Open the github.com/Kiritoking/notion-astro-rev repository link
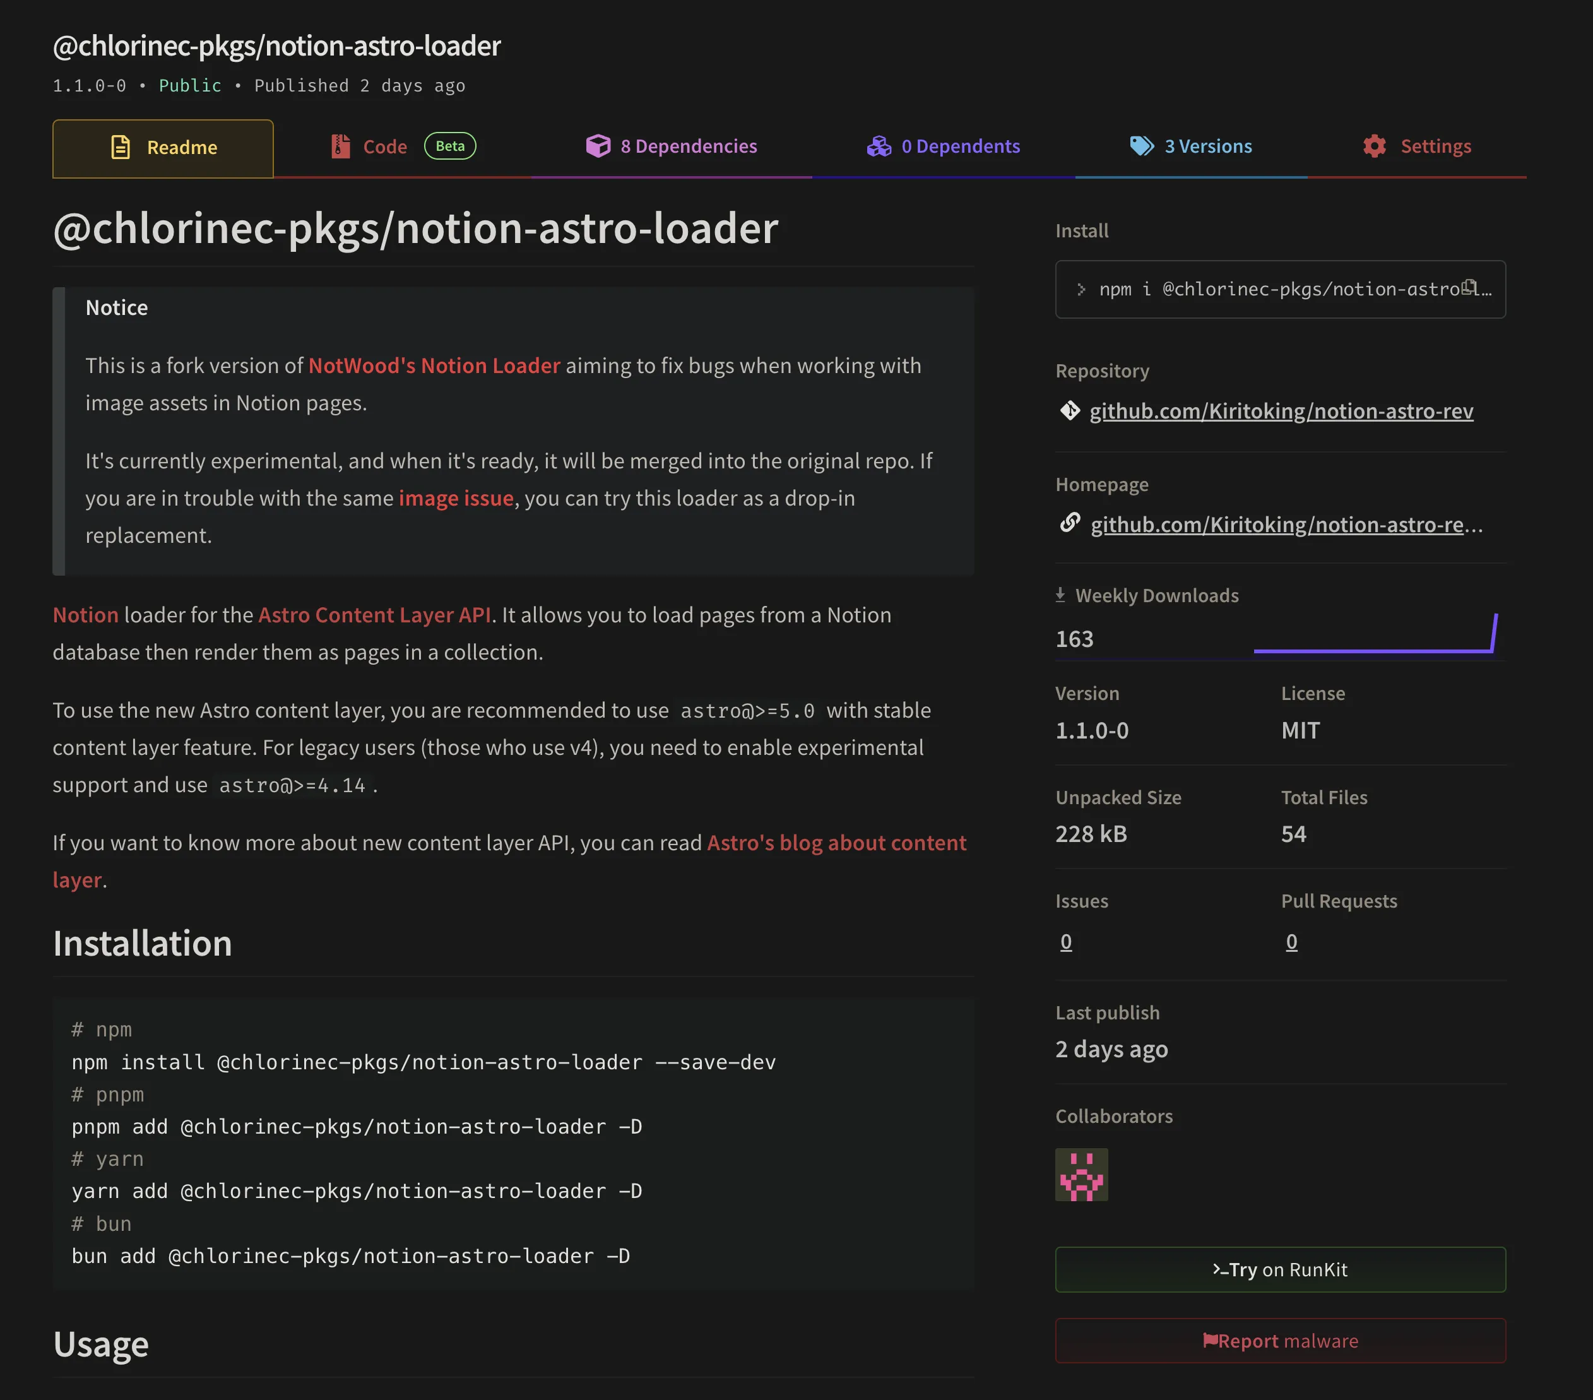 tap(1281, 411)
